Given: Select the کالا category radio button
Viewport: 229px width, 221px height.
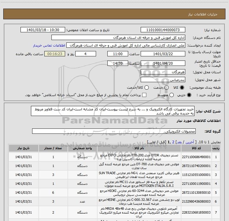Looking at the screenshot, I should pos(182,88).
